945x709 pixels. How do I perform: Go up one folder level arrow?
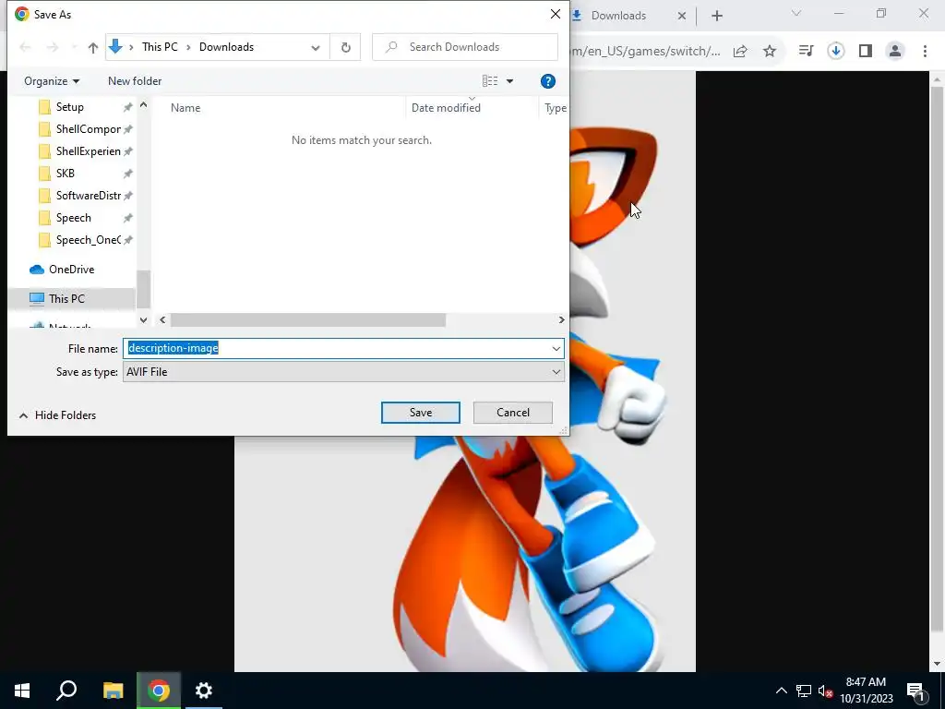pos(93,47)
